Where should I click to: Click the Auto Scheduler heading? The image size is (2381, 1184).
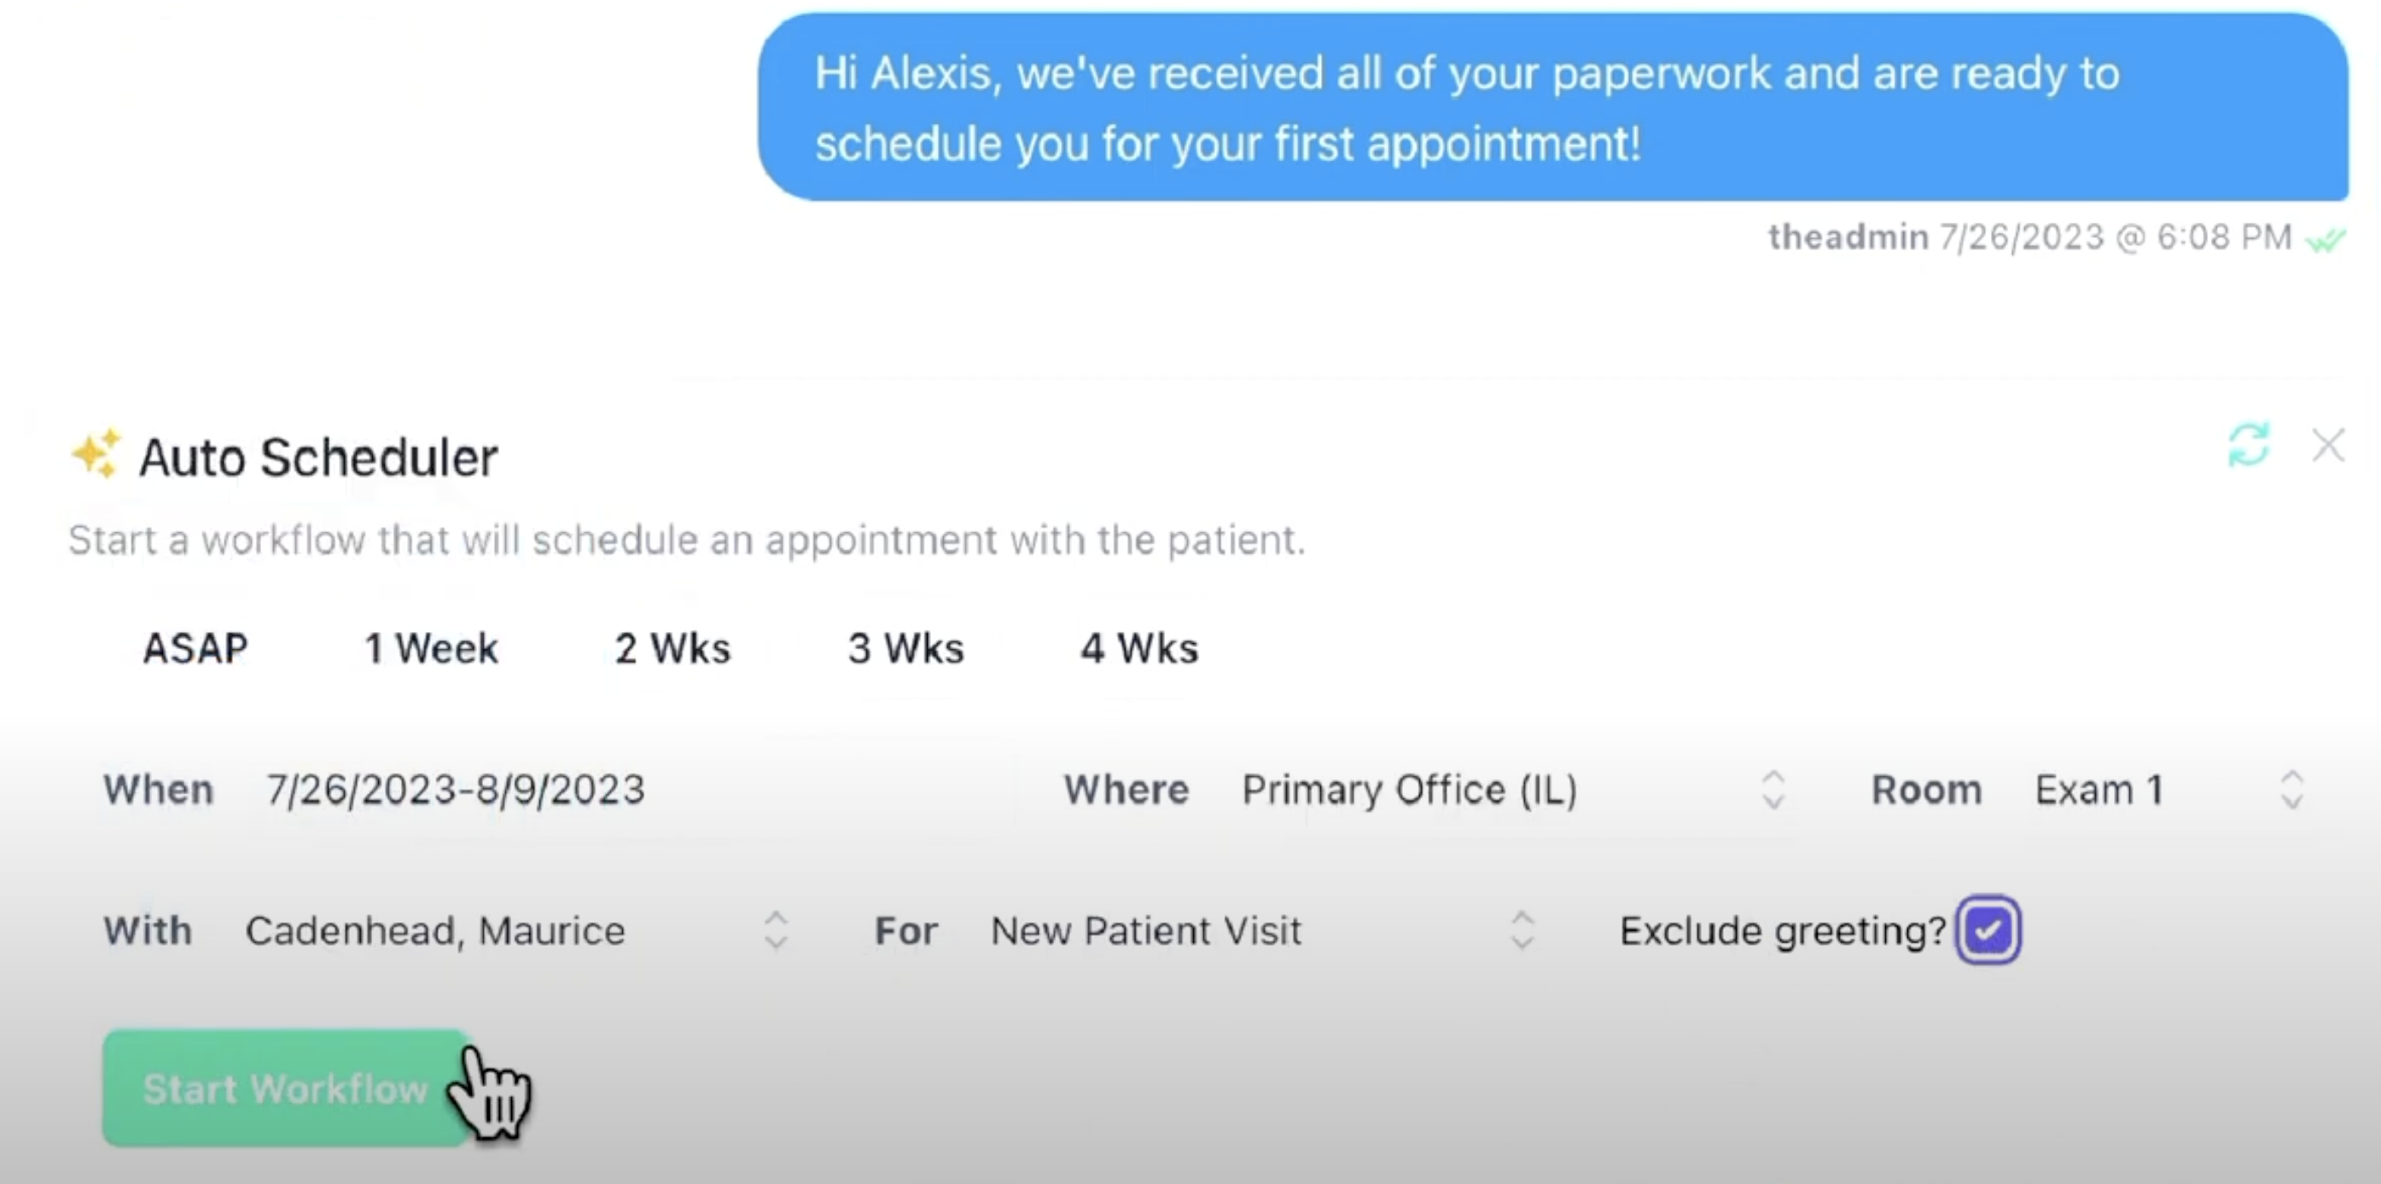coord(318,457)
